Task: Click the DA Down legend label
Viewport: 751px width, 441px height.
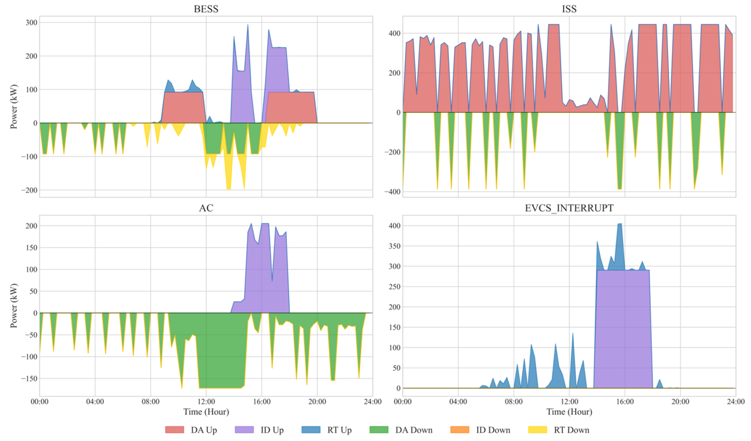Action: tap(414, 430)
